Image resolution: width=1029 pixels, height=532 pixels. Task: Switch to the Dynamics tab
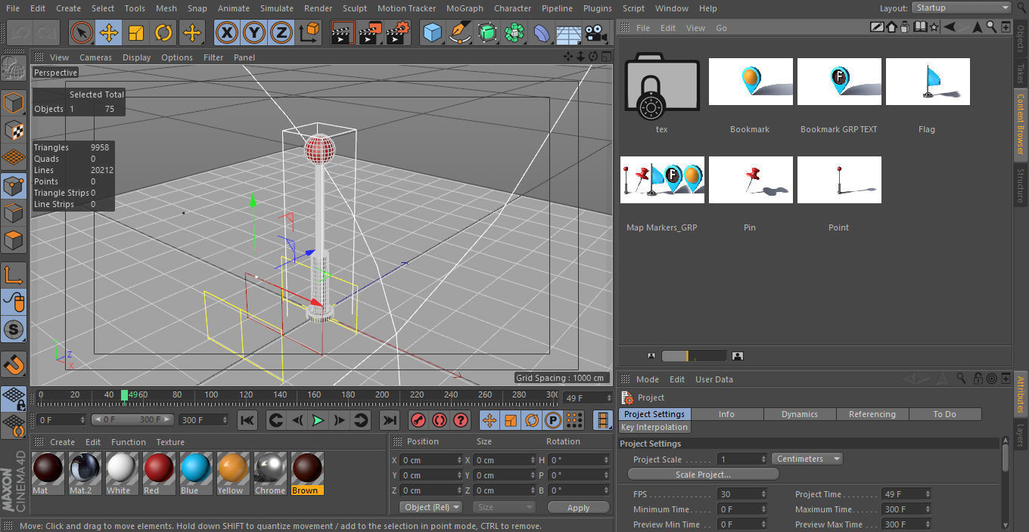[x=800, y=414]
